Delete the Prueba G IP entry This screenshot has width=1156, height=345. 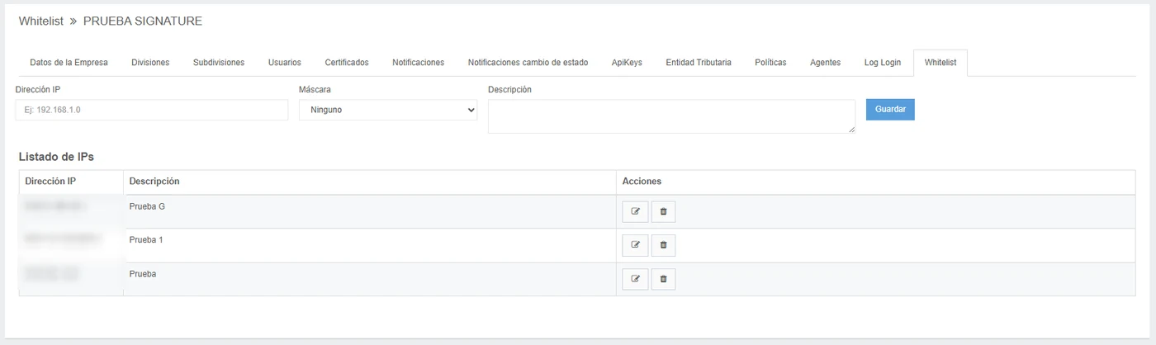tap(663, 212)
